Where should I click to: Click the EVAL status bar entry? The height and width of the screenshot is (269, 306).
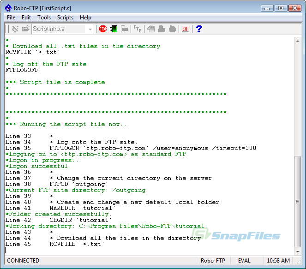244,261
